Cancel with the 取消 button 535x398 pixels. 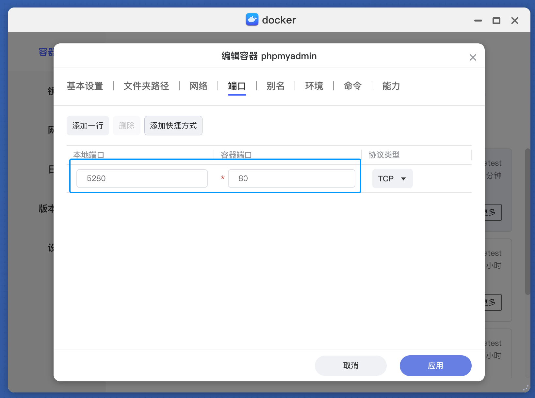[x=351, y=366]
